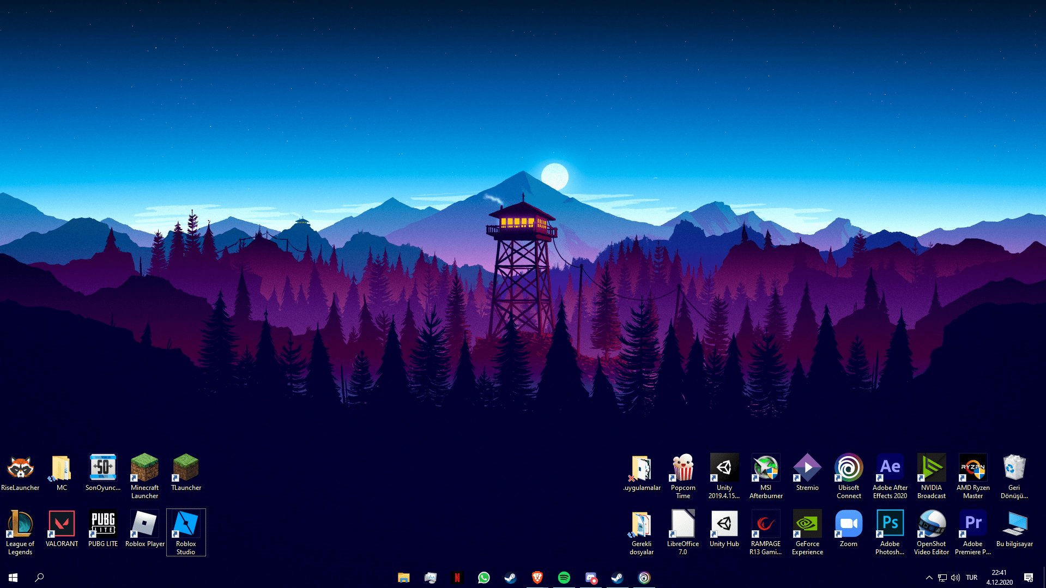Select the TLauncher desktop icon
This screenshot has width=1046, height=588.
(x=186, y=472)
